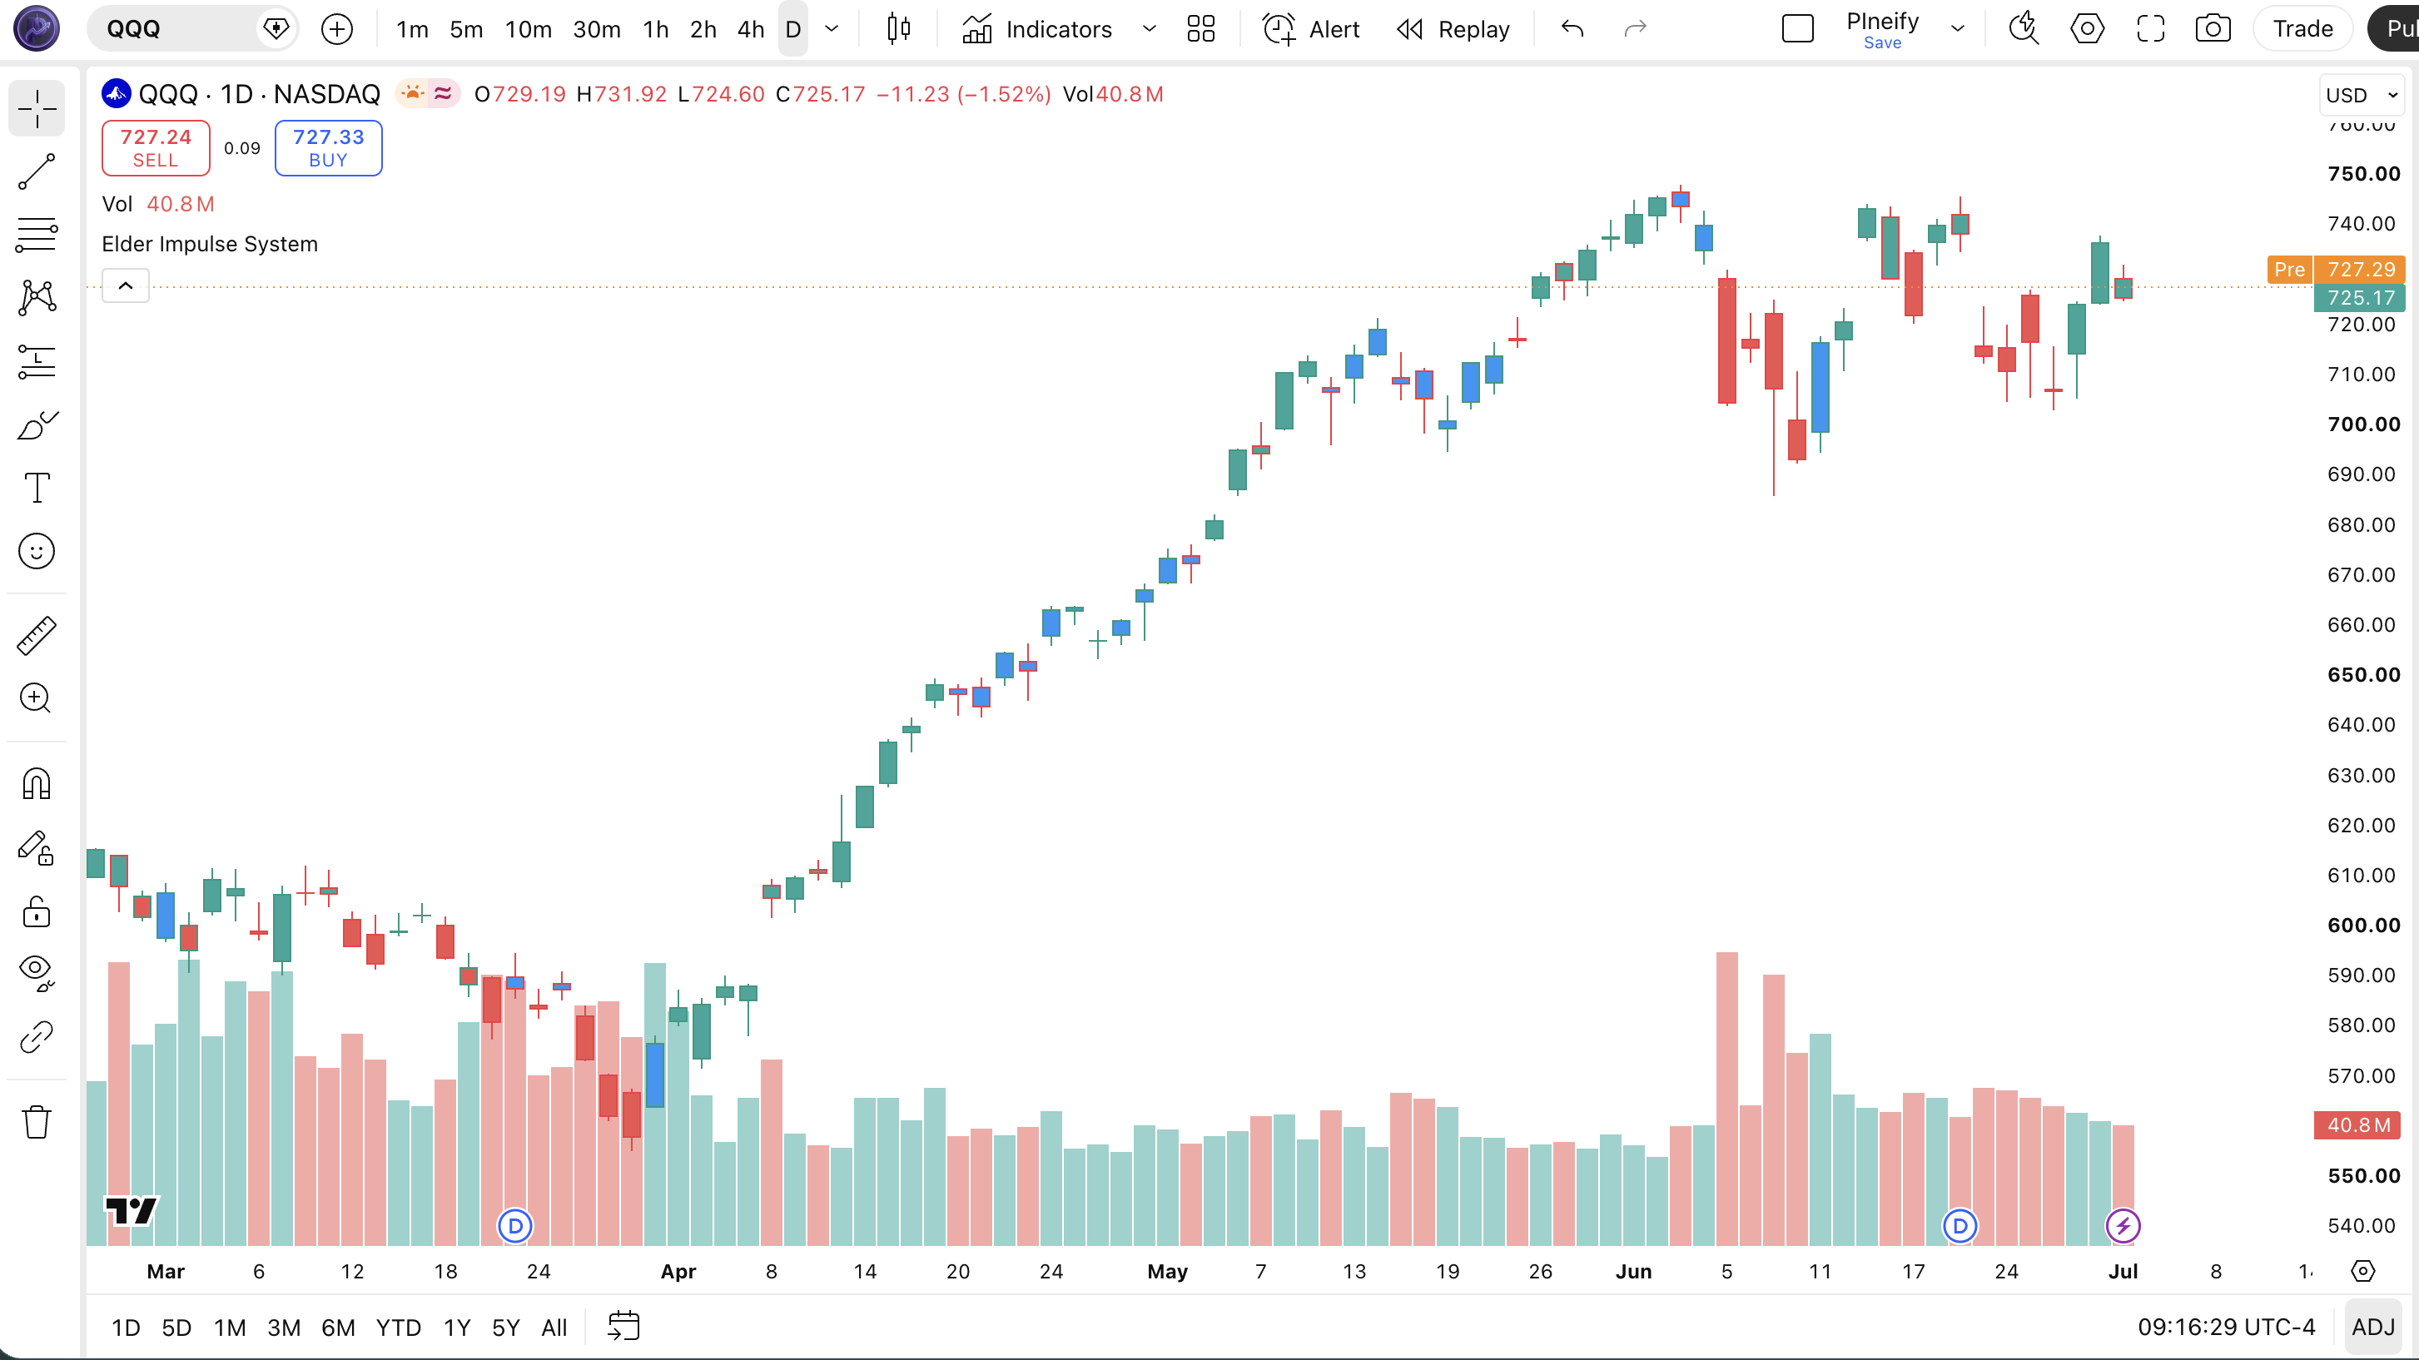Screen dimensions: 2419x1360
Task: Click the trash remove objects icon
Action: (37, 1121)
